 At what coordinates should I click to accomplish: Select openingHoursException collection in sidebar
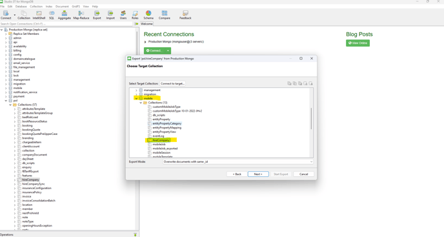pos(37,225)
